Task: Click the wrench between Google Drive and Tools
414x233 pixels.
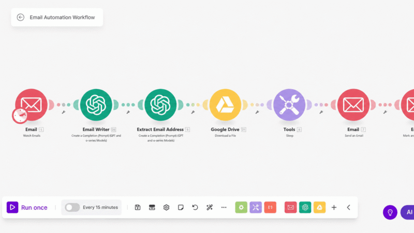Action: pyautogui.click(x=257, y=112)
